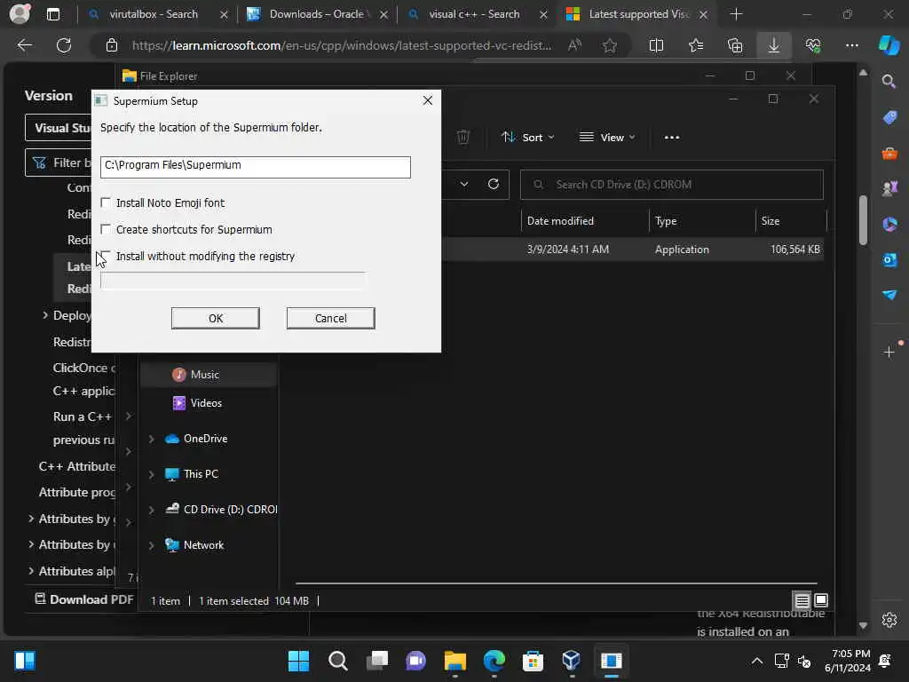Expand OneDrive in navigation pane
The image size is (909, 682).
(151, 439)
